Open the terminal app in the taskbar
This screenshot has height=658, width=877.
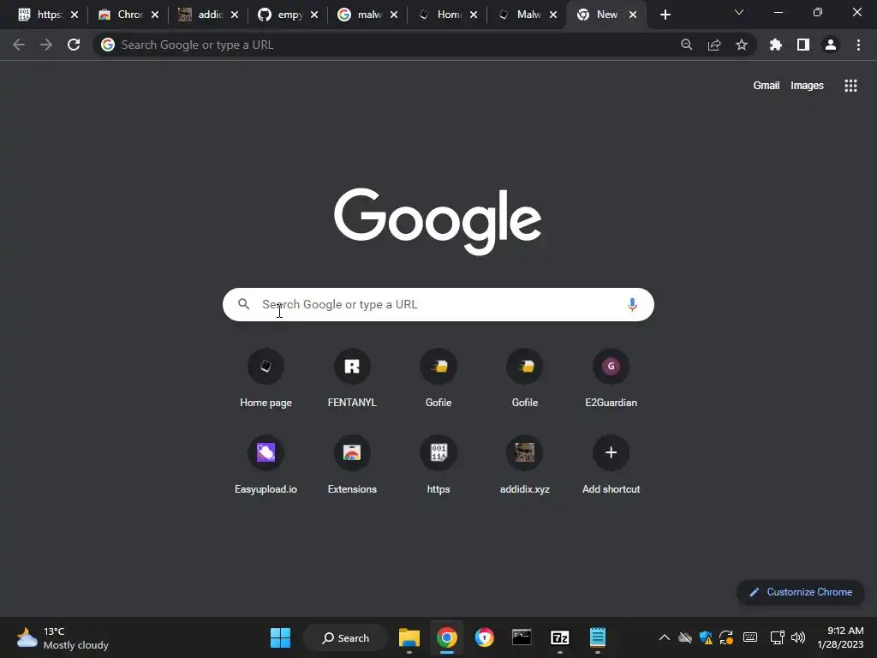point(522,637)
